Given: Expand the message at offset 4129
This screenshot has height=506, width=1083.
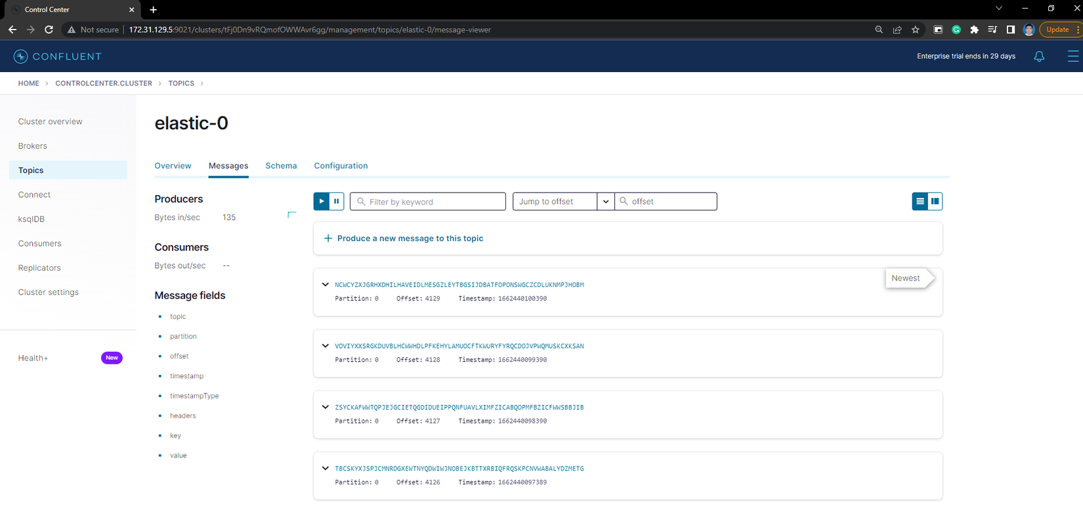Looking at the screenshot, I should pos(326,284).
